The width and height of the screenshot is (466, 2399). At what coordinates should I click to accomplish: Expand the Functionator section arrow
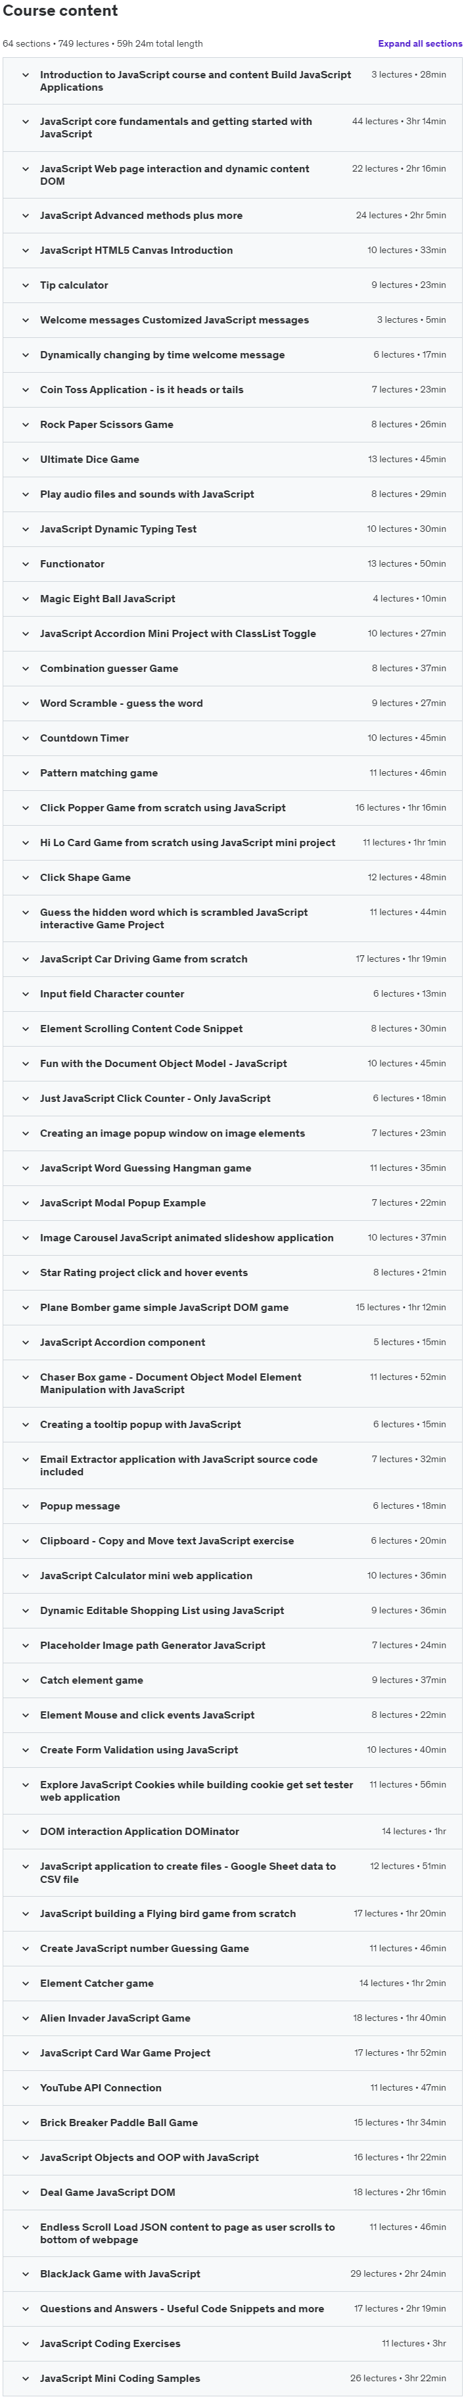[x=25, y=563]
